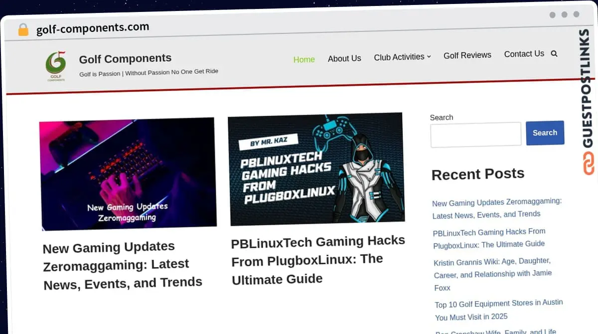Screen dimensions: 598x334
Task: Open PBLinuxTech Gaming Hacks article headline
Action: [317, 260]
